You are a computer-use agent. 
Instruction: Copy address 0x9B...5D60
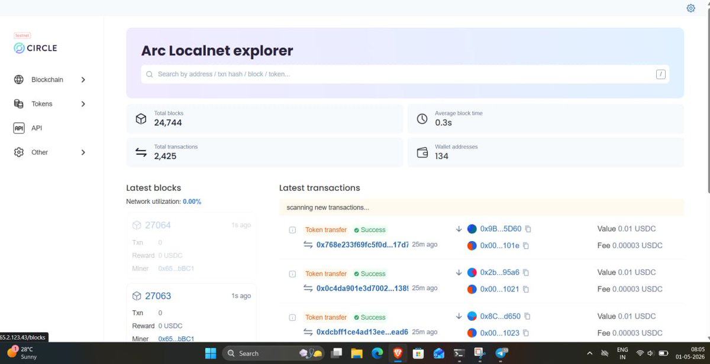click(x=528, y=229)
